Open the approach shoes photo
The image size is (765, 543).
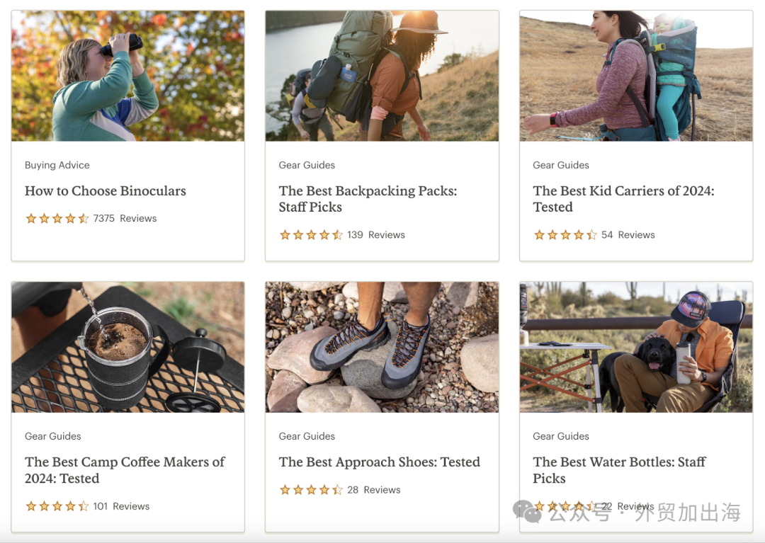pyautogui.click(x=382, y=347)
